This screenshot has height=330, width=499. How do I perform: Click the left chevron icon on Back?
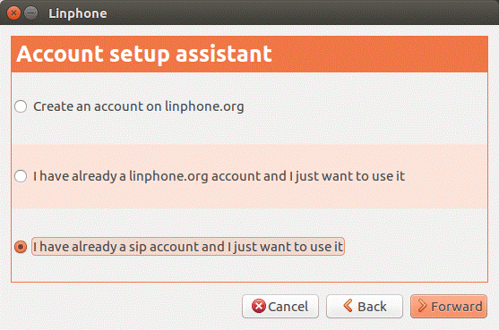coord(348,306)
